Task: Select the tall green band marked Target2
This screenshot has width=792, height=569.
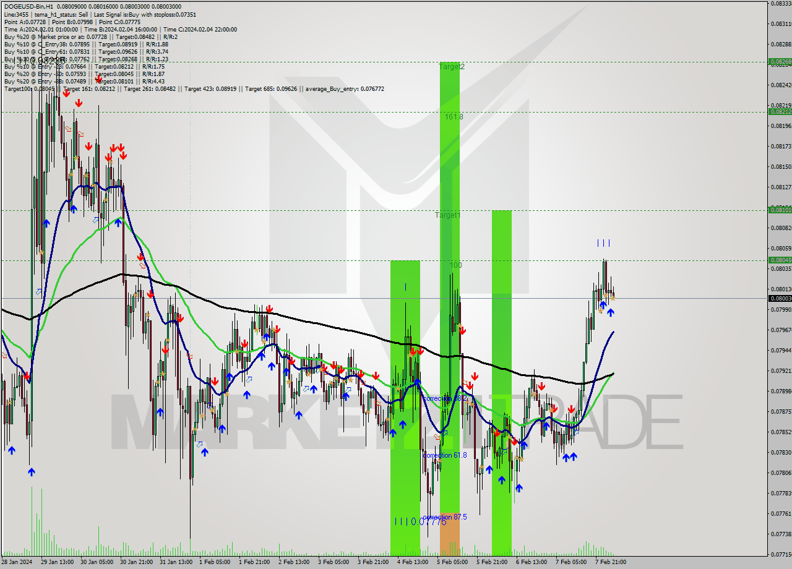Action: click(x=450, y=288)
